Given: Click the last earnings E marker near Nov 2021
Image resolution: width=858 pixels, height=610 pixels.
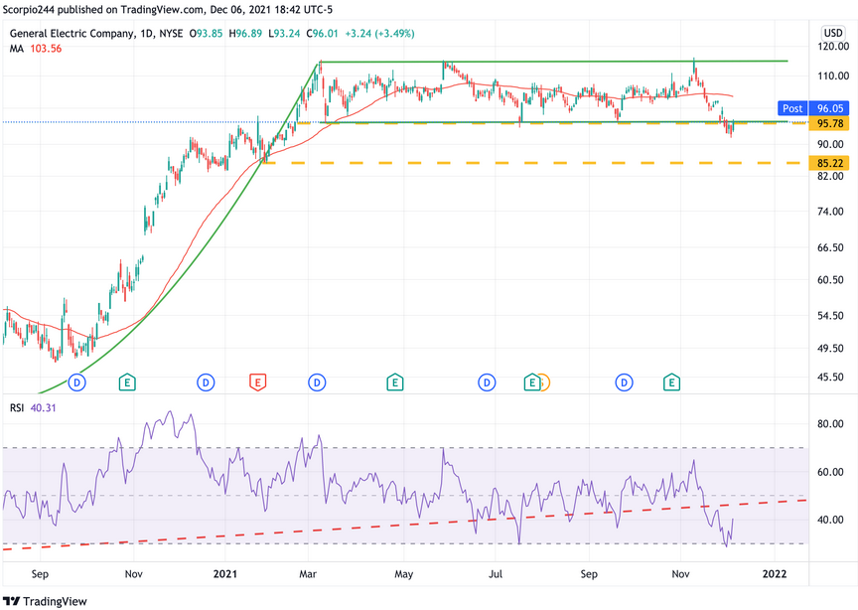Looking at the screenshot, I should coord(671,382).
